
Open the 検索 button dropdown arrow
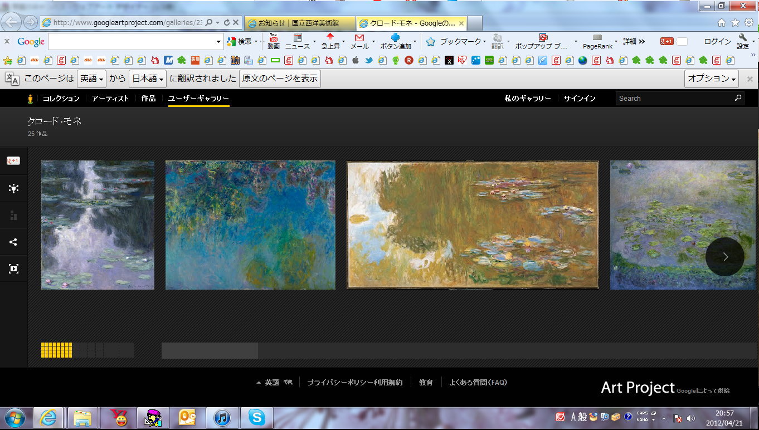coord(256,42)
